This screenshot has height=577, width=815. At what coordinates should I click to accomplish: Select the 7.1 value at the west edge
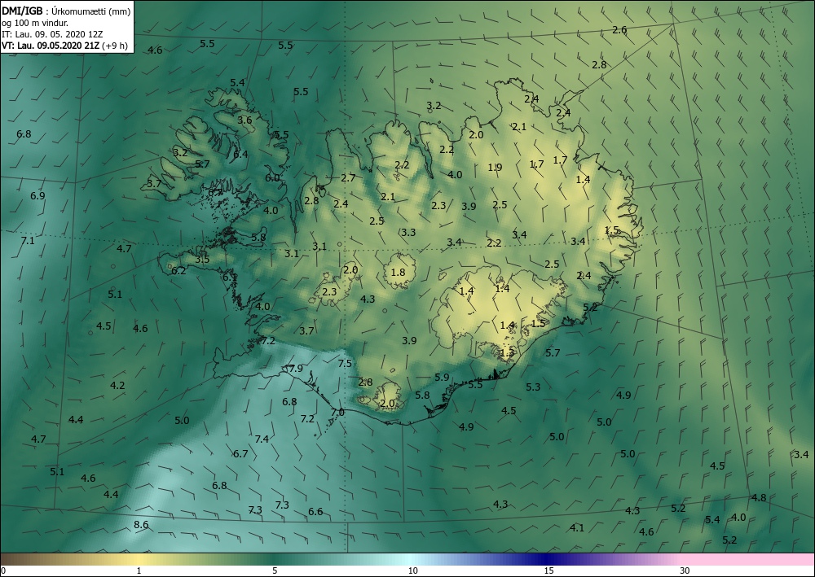(x=27, y=240)
